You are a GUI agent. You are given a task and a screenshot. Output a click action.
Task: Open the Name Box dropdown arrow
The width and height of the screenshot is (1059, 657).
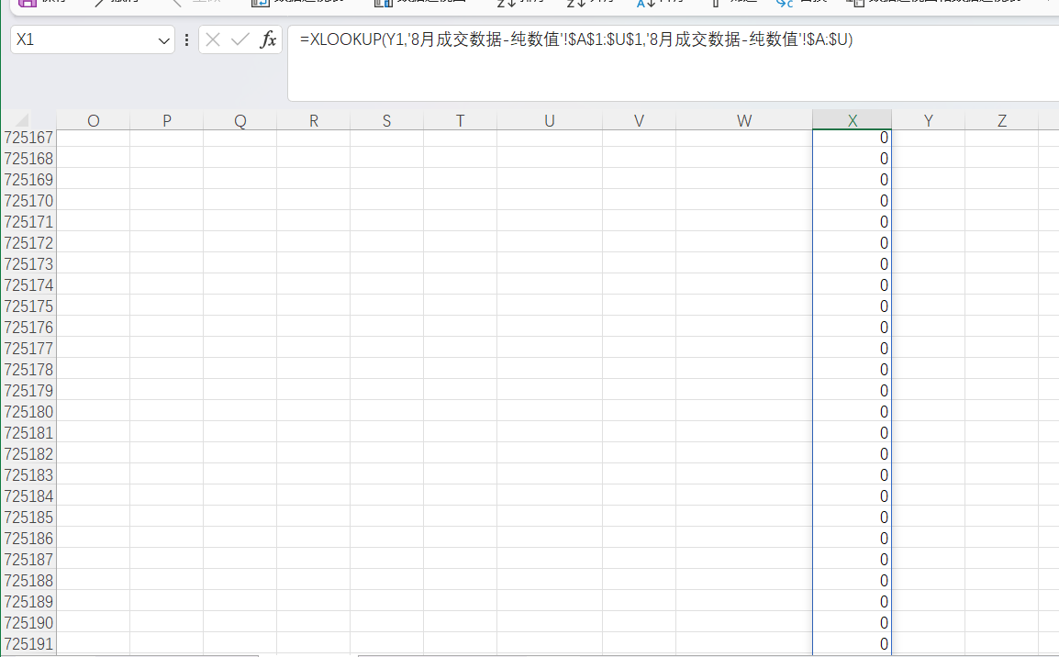[x=164, y=40]
